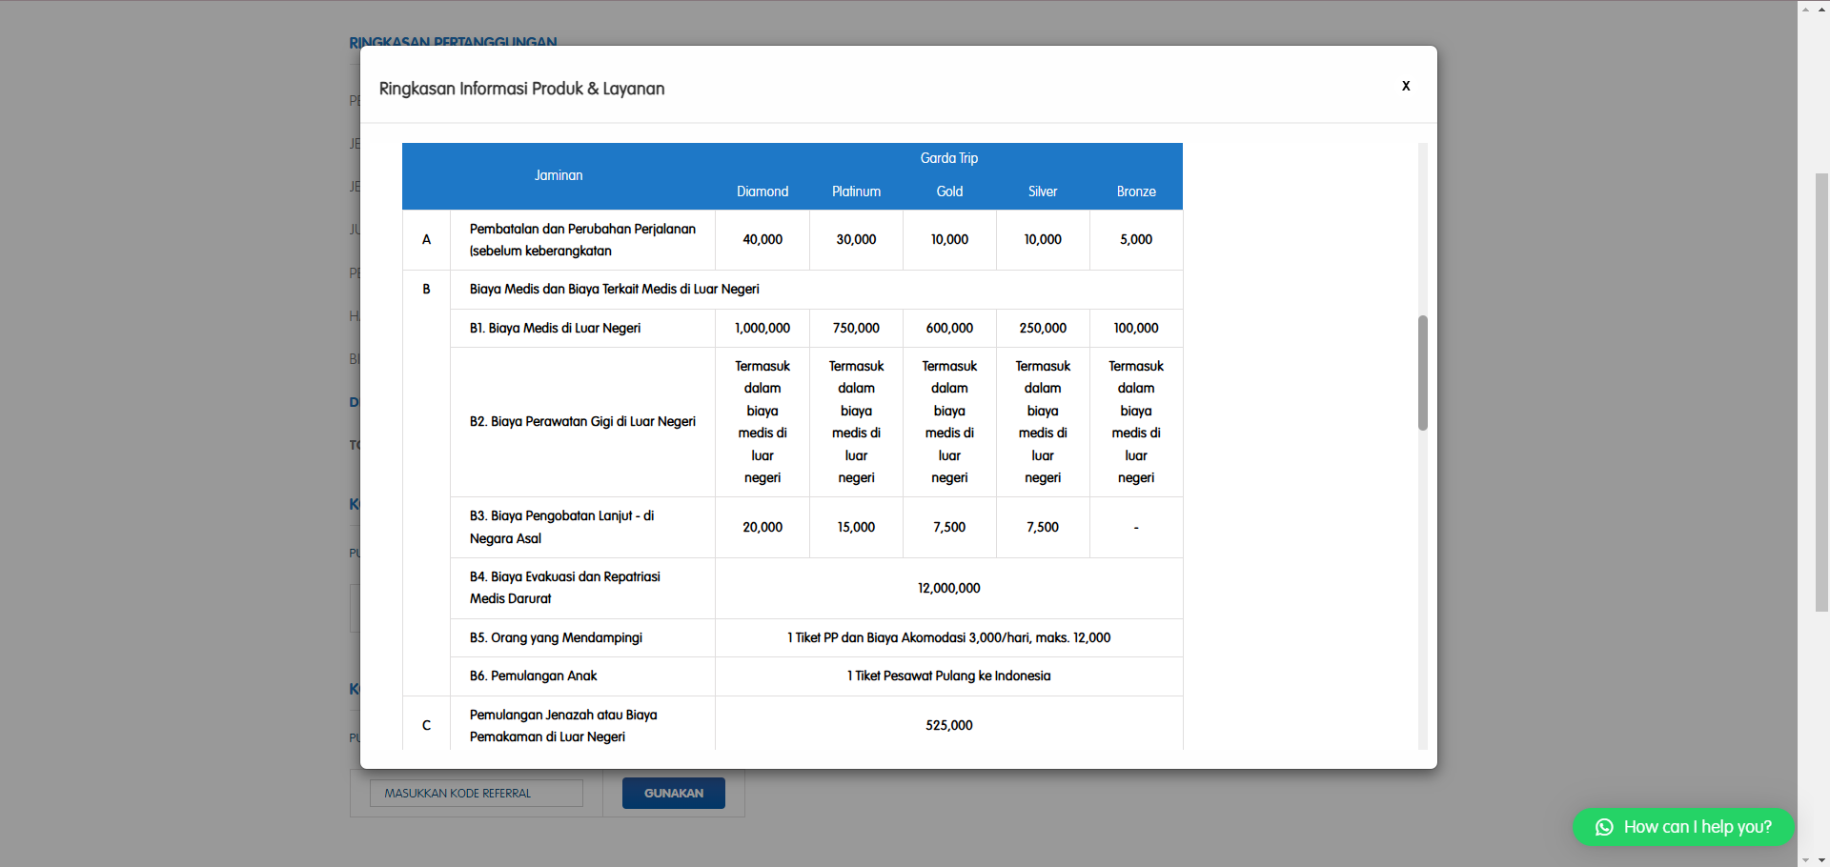This screenshot has width=1830, height=867.
Task: Click the browser scrollbar up arrow
Action: coord(1821,9)
